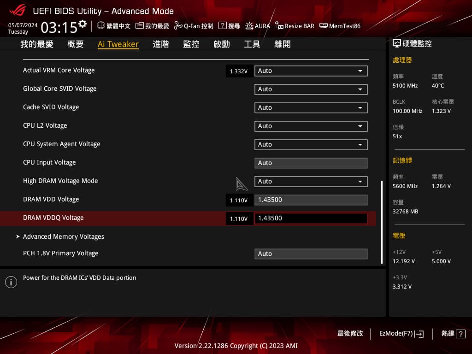Click Version 2.22.1286 copyright text
Viewport: 472px width, 354px height.
[236, 346]
